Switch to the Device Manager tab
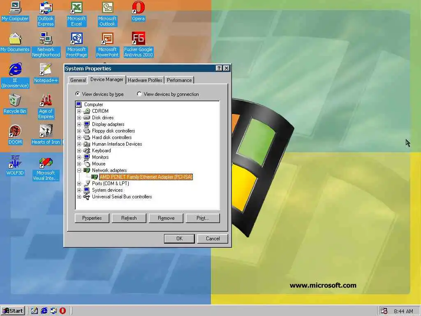The image size is (421, 316). (107, 79)
